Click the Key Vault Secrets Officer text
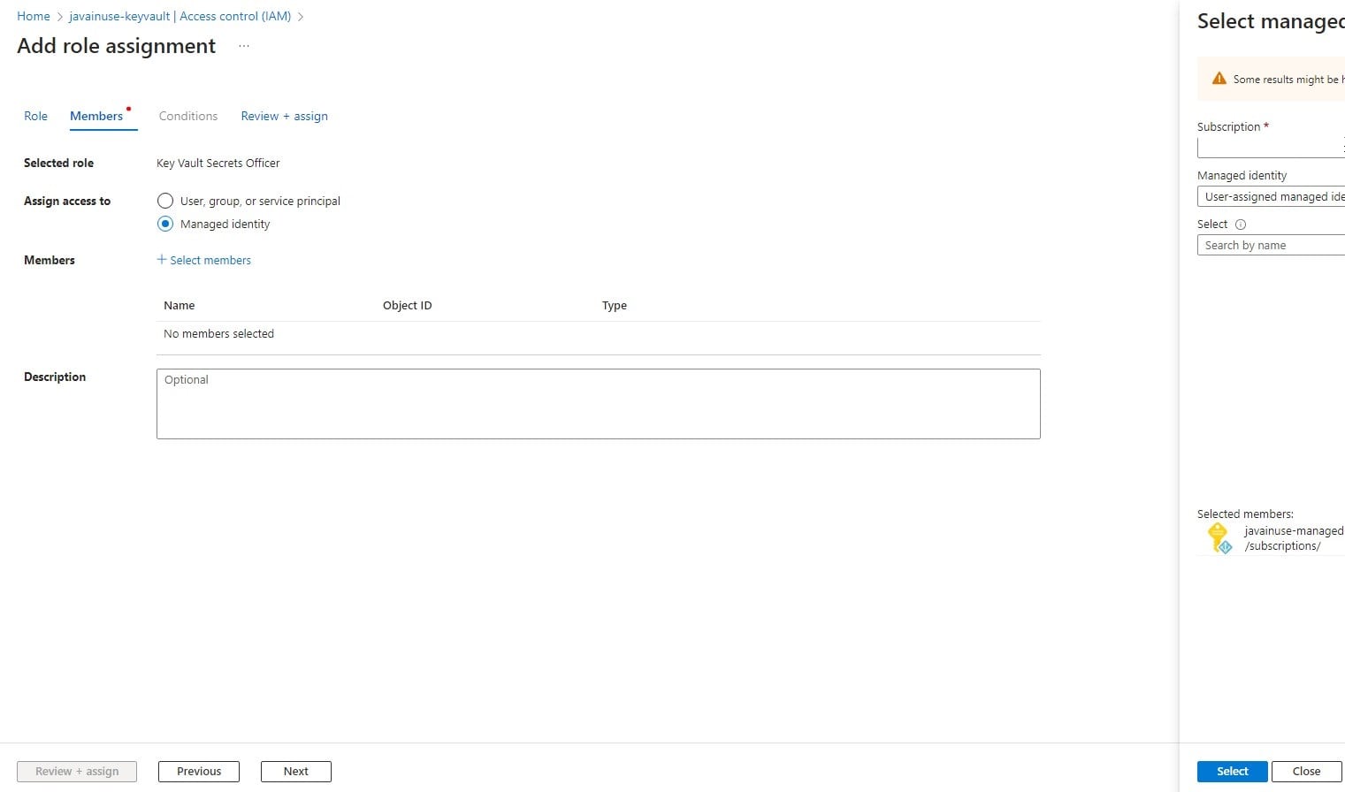Image resolution: width=1345 pixels, height=792 pixels. 218,163
